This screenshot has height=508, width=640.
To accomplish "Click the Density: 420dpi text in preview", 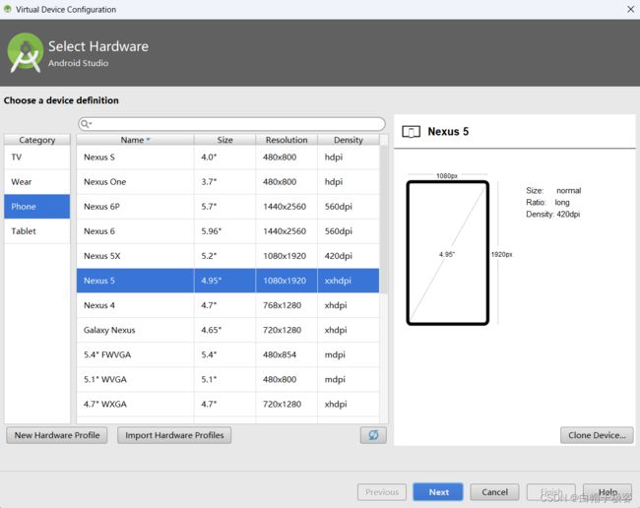I will [552, 215].
